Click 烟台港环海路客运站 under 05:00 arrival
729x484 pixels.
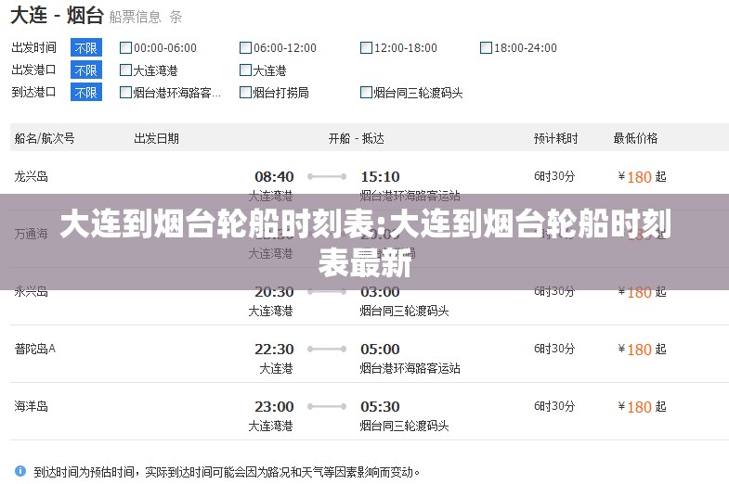click(x=410, y=368)
